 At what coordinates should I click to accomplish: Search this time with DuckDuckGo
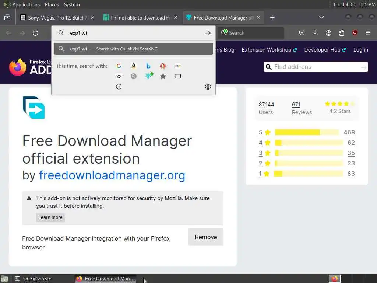[x=163, y=66]
